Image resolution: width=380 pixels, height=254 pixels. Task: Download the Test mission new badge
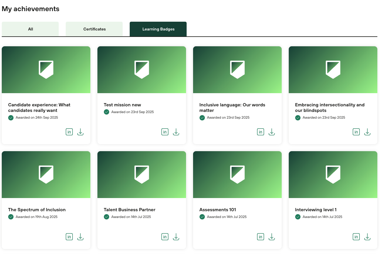pos(176,132)
